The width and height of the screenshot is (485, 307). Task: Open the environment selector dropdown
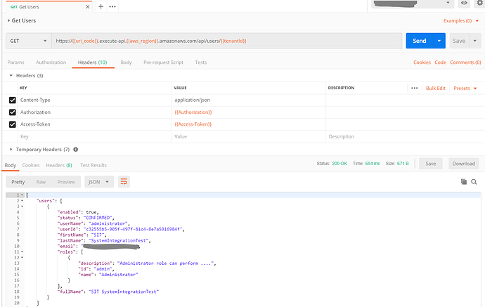(x=413, y=3)
